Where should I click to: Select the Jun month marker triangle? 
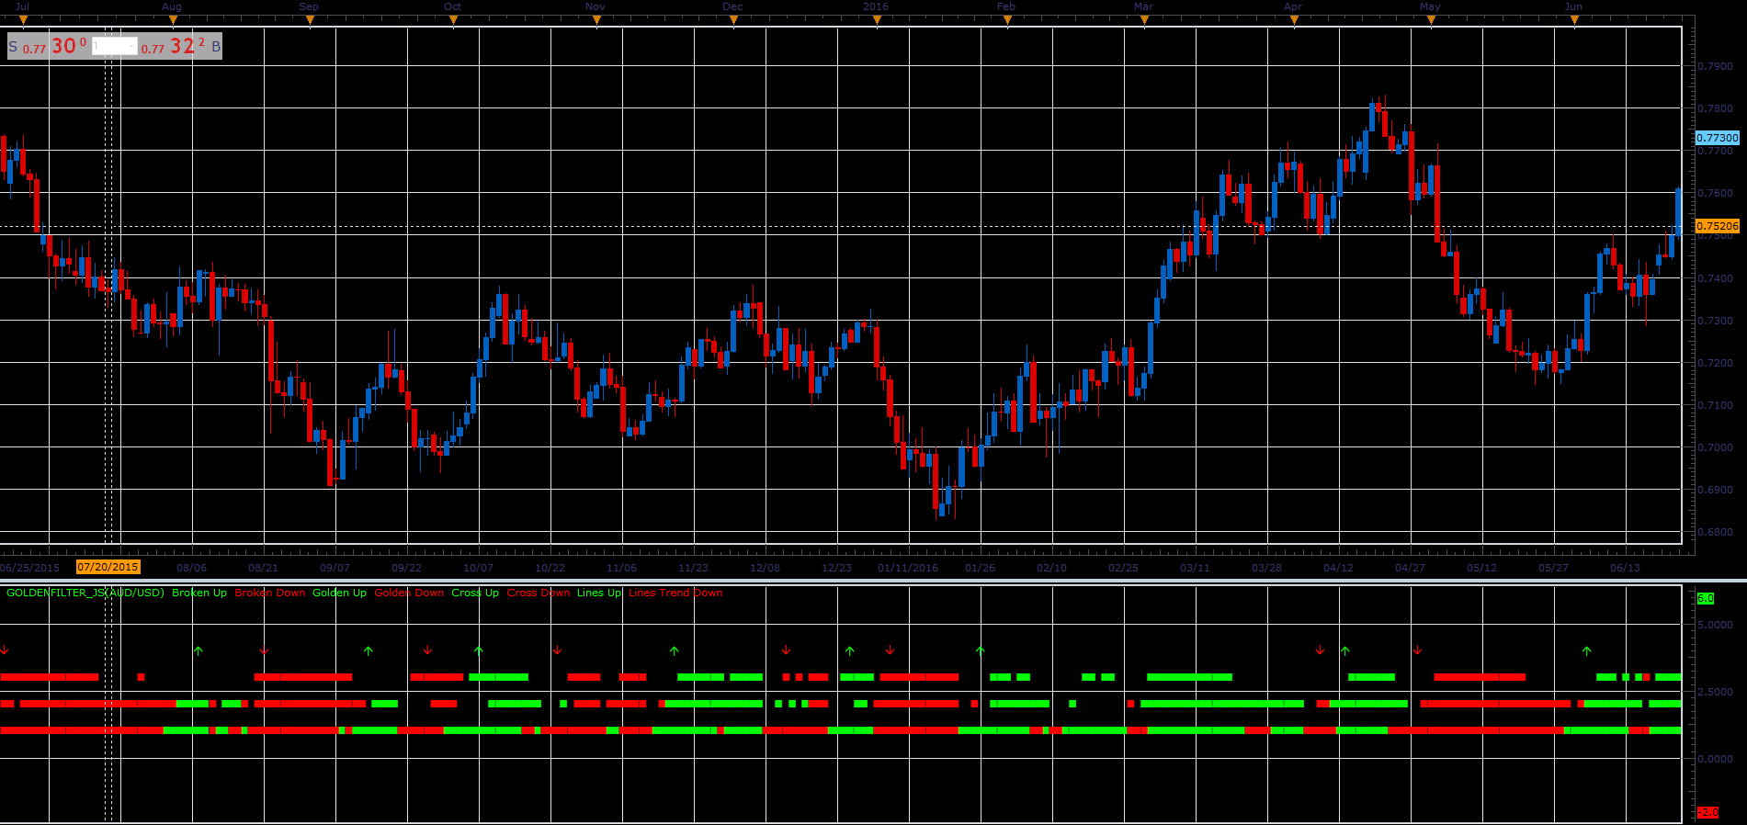point(1574,20)
